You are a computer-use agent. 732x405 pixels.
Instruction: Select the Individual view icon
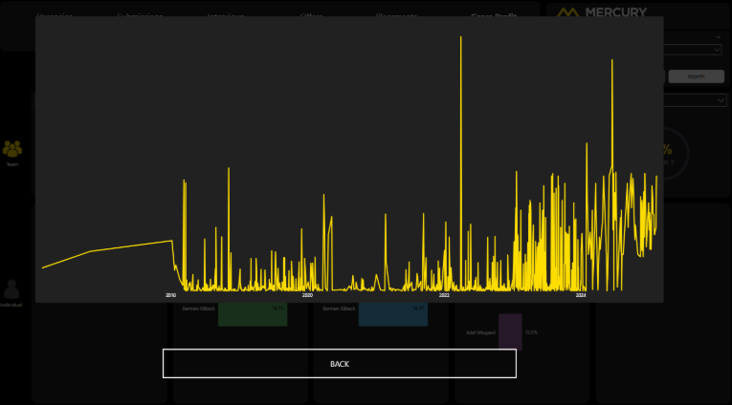pyautogui.click(x=11, y=289)
